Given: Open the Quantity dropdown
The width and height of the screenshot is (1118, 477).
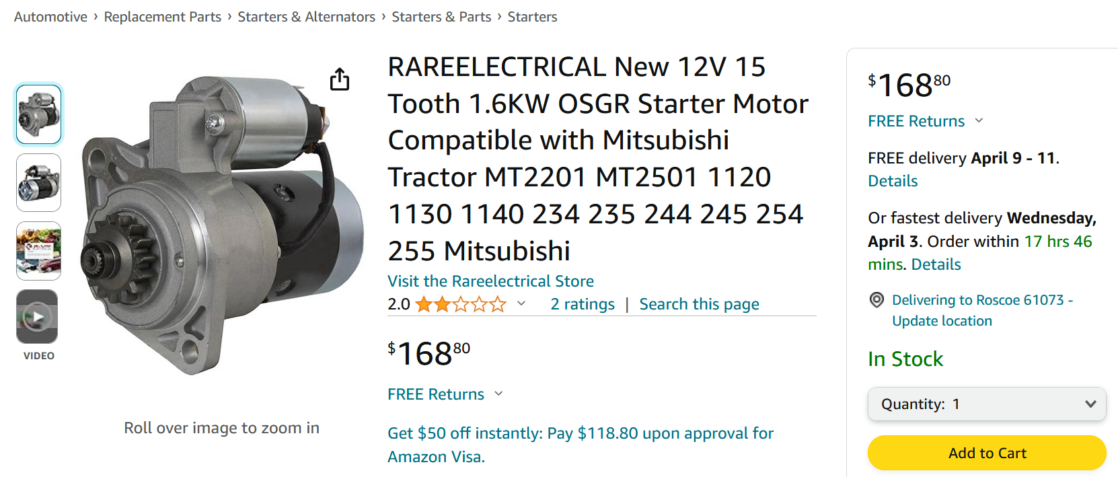Looking at the screenshot, I should (986, 404).
